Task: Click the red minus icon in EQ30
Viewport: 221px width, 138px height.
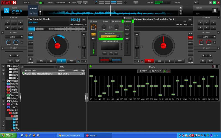Action: 169,71
